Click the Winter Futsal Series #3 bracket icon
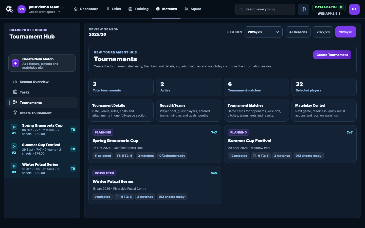 pos(14,166)
